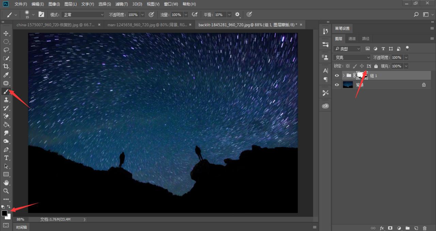The height and width of the screenshot is (231, 436).
Task: Toggle pressure for opacity
Action: 151,15
